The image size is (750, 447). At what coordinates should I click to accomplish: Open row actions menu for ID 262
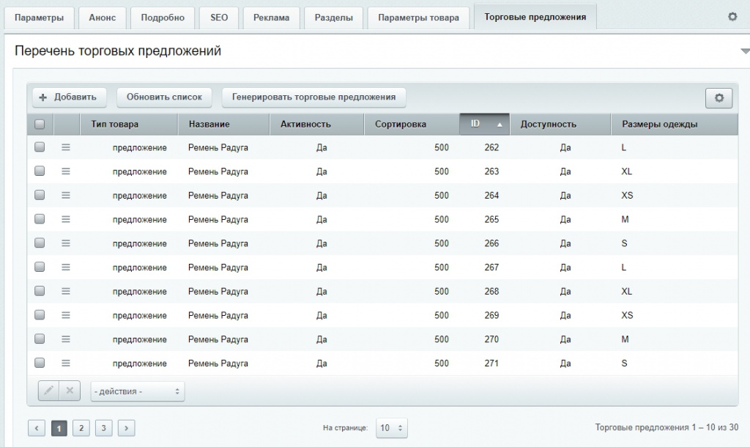click(66, 147)
